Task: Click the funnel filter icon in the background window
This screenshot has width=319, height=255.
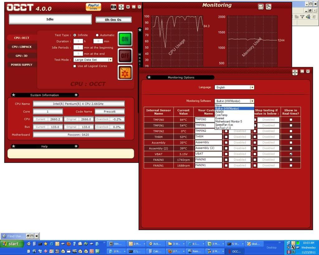Action: point(302,17)
